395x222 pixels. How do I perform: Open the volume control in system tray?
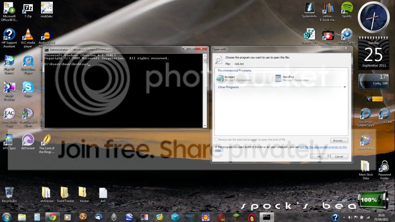350,217
